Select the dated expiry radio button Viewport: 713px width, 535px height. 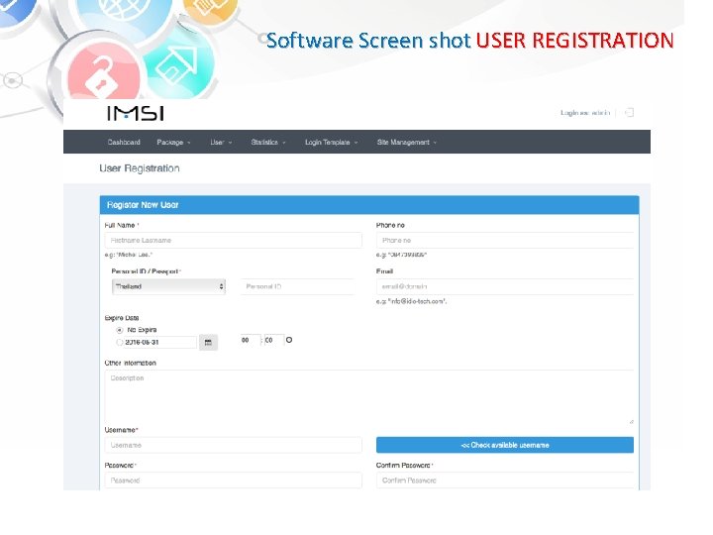(x=120, y=342)
